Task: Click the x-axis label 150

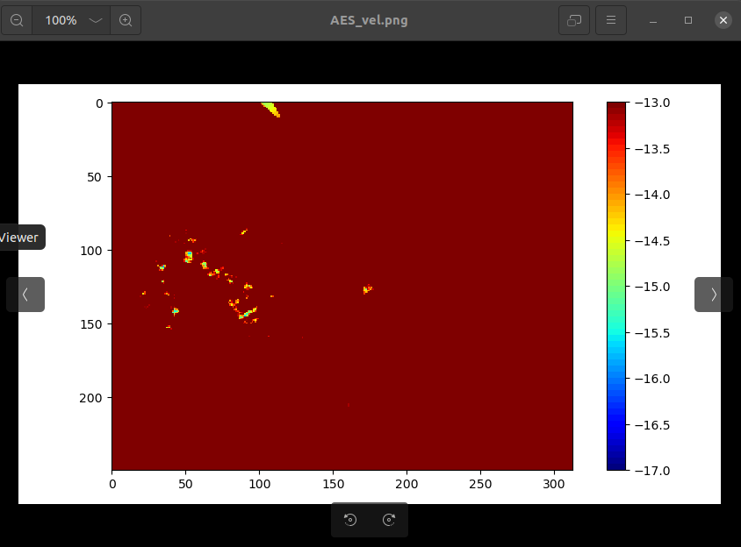Action: click(333, 484)
